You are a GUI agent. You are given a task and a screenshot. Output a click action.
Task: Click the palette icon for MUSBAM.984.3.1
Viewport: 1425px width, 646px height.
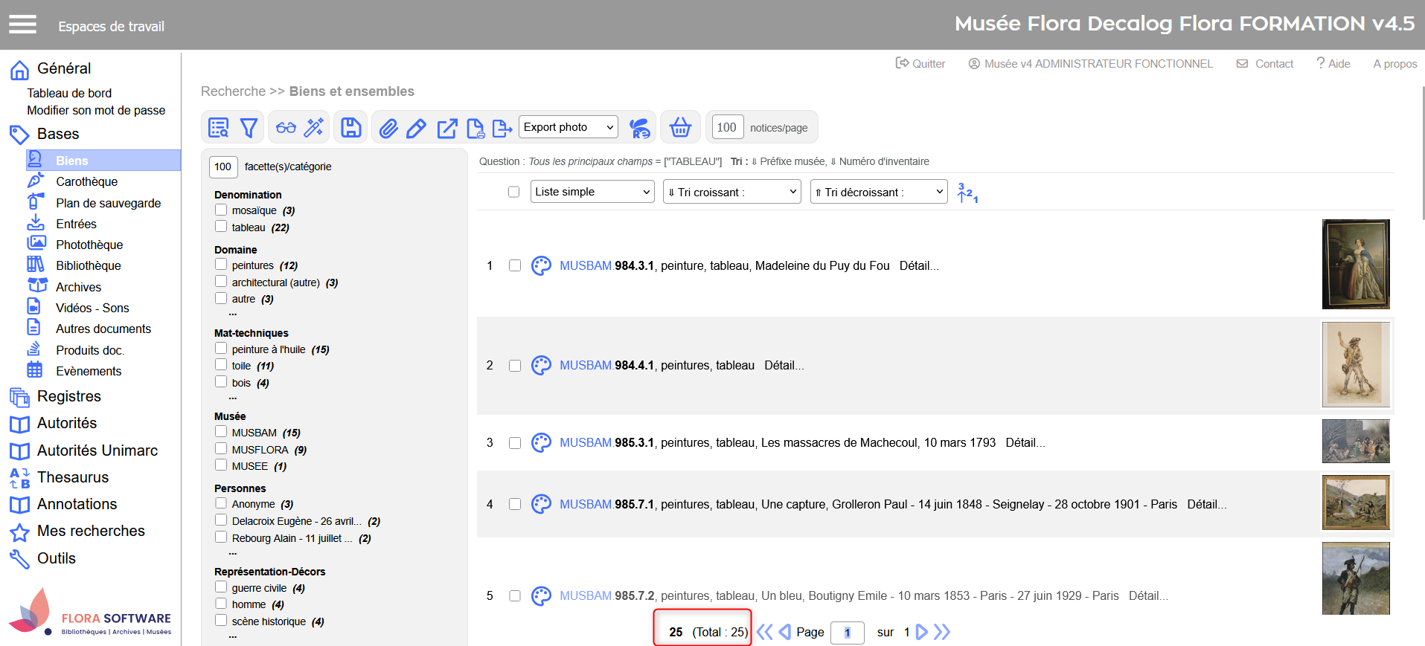coord(541,265)
